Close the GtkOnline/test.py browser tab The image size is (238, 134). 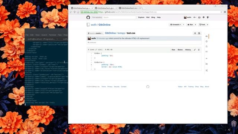tap(92, 8)
